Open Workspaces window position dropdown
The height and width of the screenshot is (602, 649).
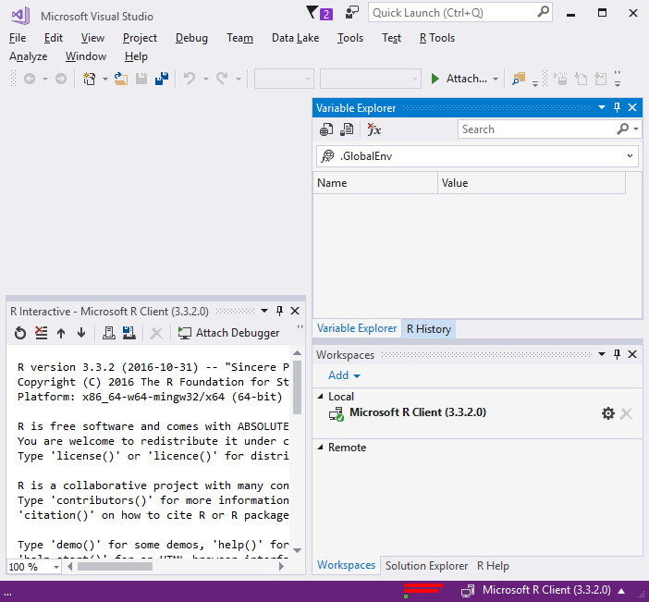[602, 354]
